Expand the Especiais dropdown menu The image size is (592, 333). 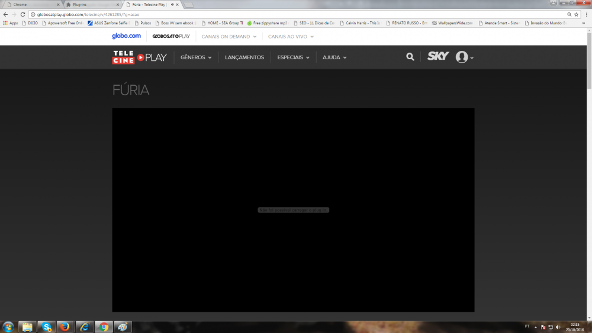click(x=293, y=57)
